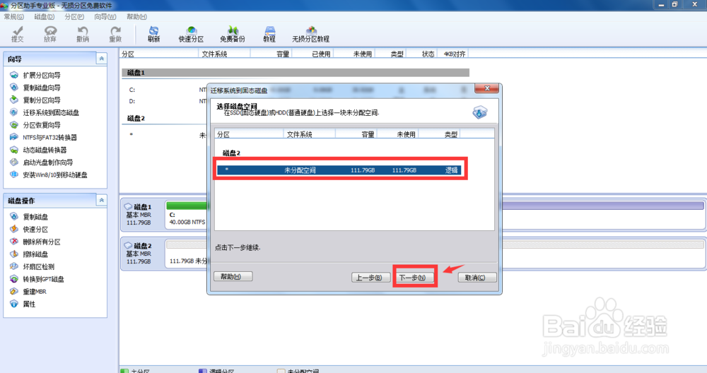Viewport: 707px width, 373px height.
Task: Click the 磁盘2 label in the dialog list
Action: 232,153
